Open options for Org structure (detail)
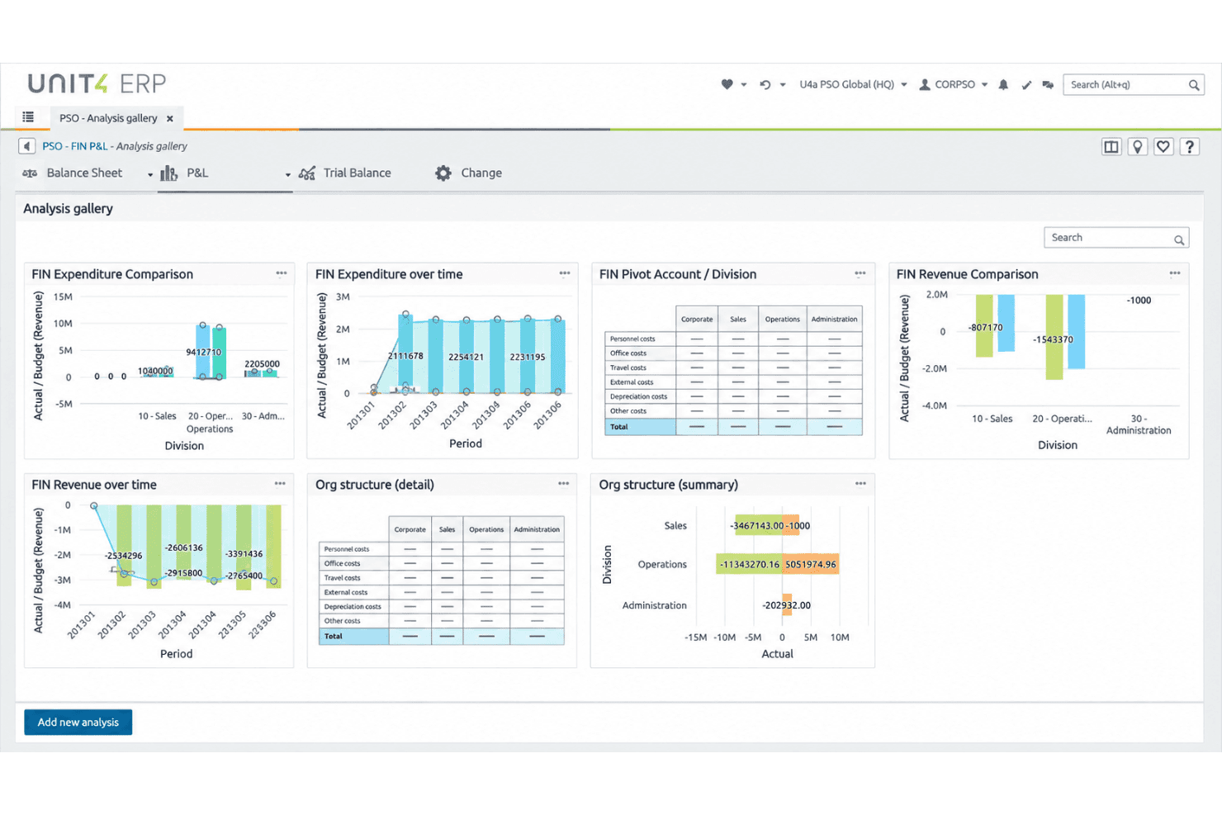 pyautogui.click(x=564, y=484)
